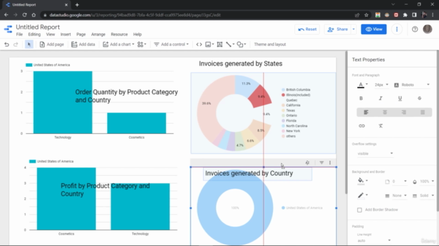This screenshot has width=439, height=246.
Task: Open community visualizations and components
Action: point(142,44)
